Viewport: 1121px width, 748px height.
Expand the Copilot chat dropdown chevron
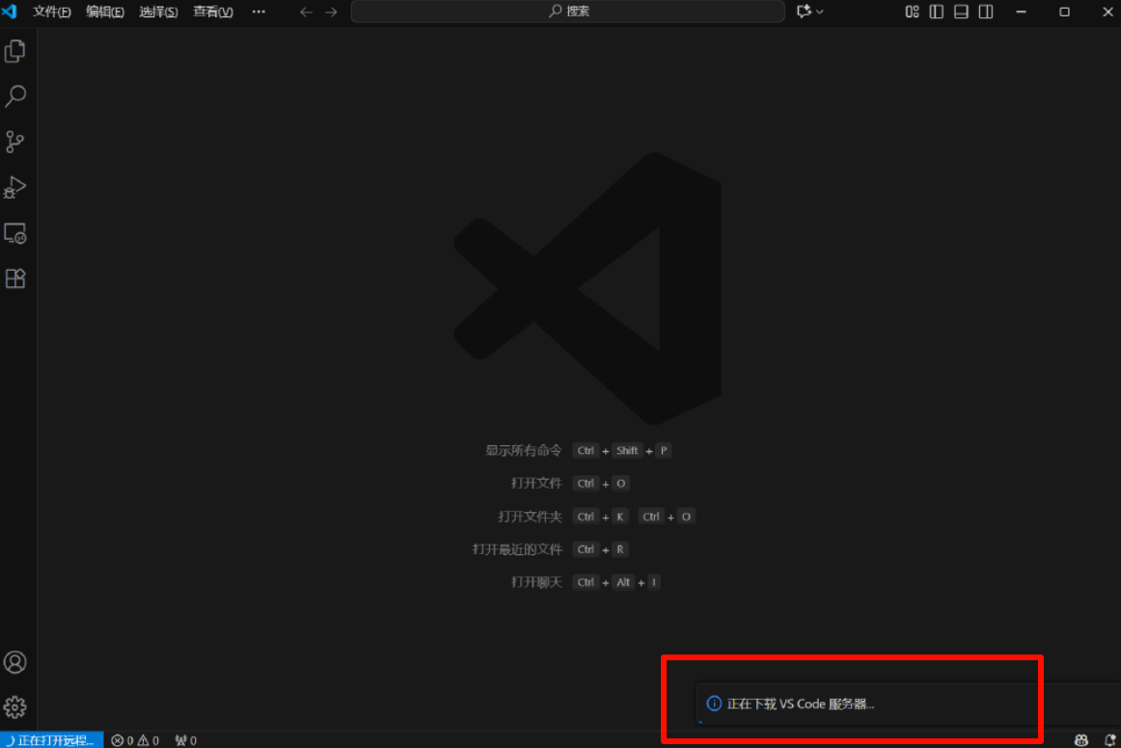pos(820,13)
